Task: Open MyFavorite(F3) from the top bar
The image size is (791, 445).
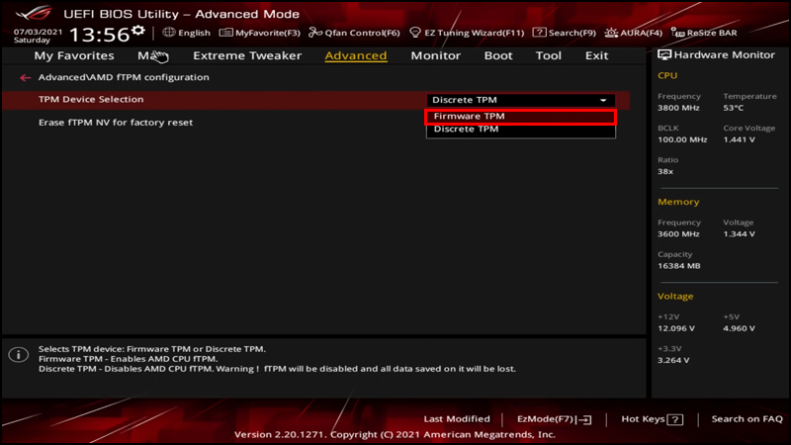Action: 260,33
